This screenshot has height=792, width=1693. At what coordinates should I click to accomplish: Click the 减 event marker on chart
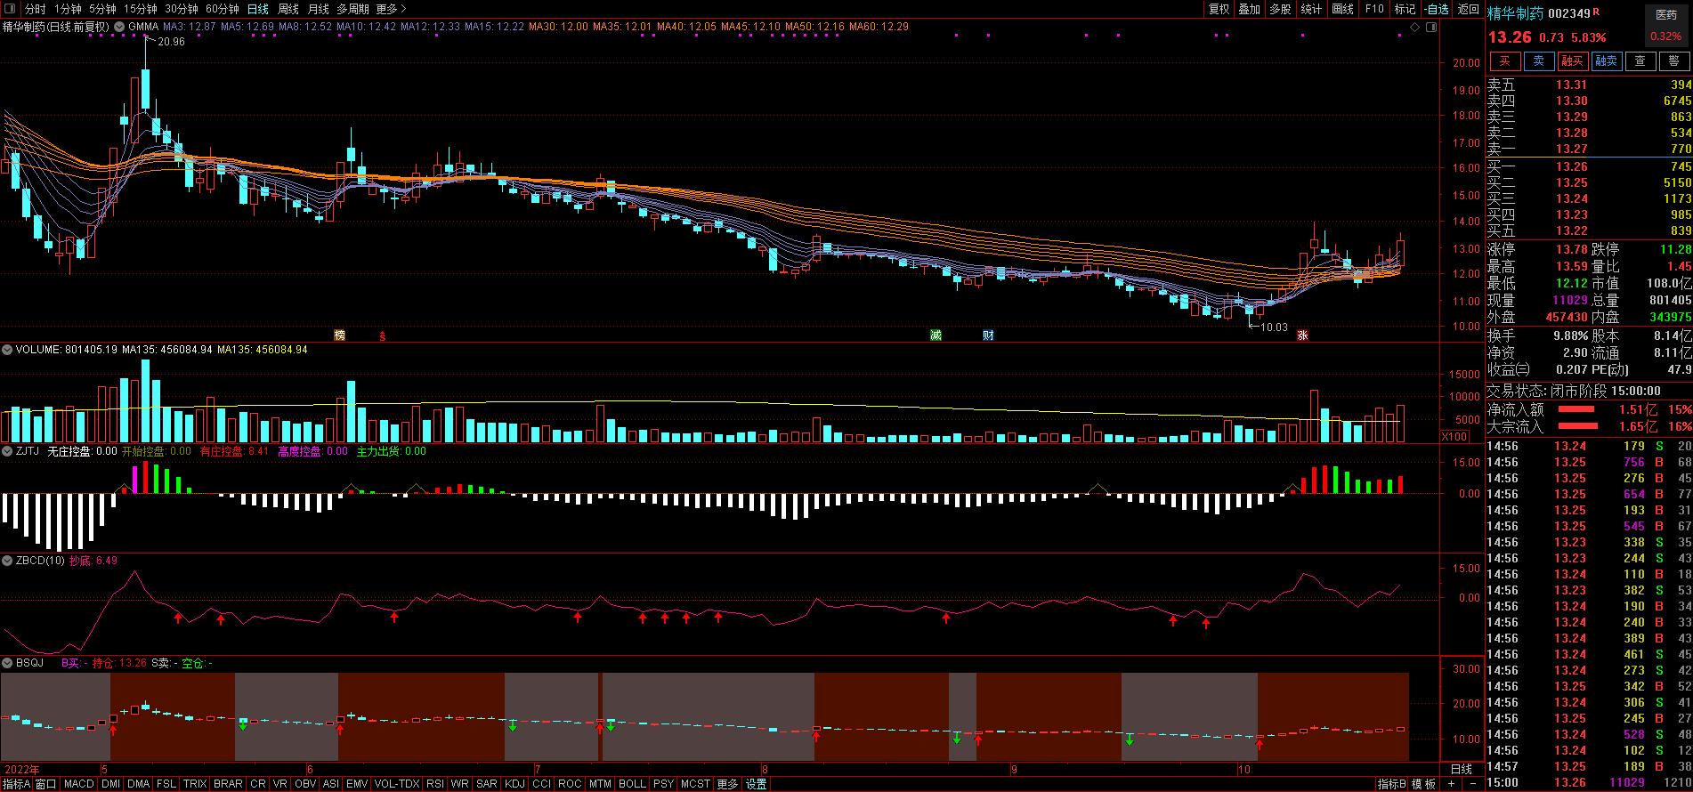[x=936, y=335]
